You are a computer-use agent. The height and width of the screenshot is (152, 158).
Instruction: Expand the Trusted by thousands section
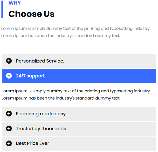tap(79, 129)
